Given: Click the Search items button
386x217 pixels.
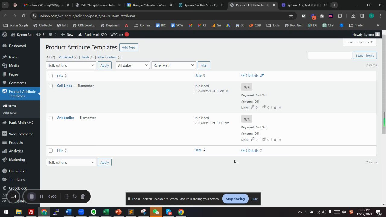Looking at the screenshot, I should 365,55.
